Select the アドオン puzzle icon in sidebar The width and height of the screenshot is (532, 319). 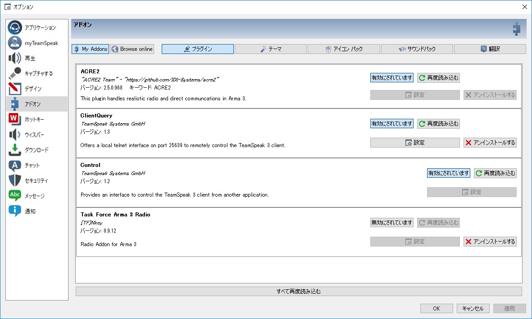pyautogui.click(x=14, y=104)
